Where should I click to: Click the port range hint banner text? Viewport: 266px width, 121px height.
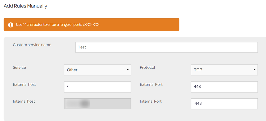(58, 25)
